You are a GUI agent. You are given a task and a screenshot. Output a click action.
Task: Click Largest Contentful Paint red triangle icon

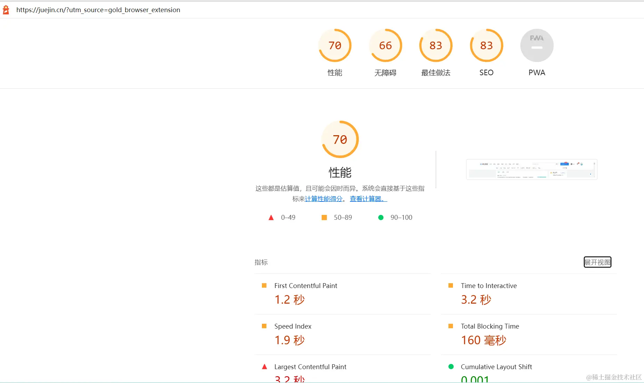264,366
